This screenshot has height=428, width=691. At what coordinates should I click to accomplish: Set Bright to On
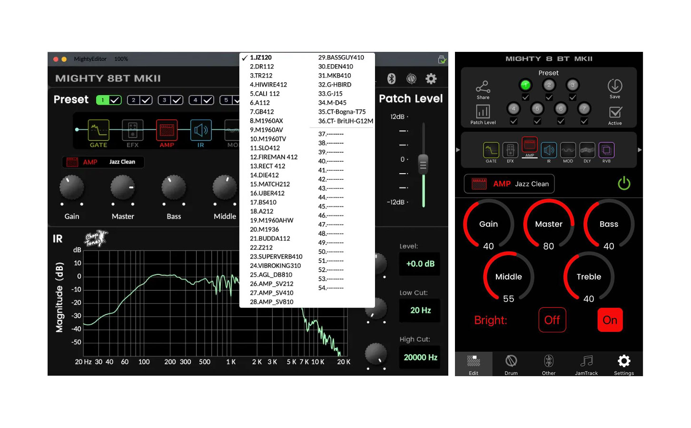pos(610,320)
